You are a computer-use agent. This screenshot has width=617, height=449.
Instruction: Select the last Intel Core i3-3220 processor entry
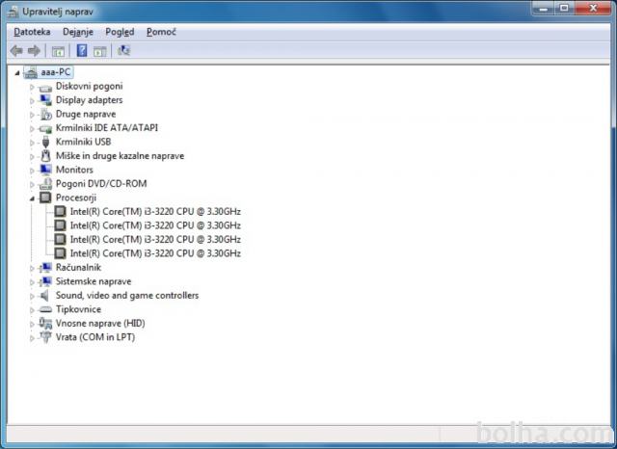pyautogui.click(x=154, y=253)
